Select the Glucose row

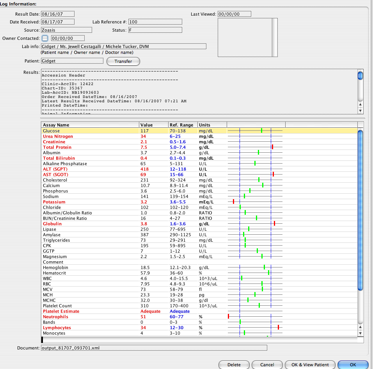(199, 131)
